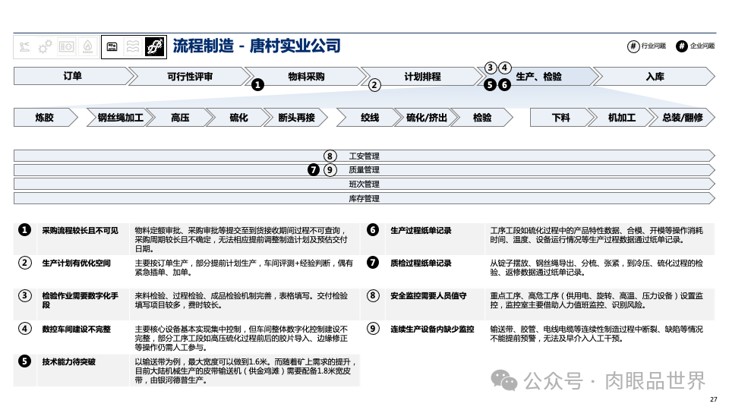Click the double gears industry icon
The height and width of the screenshot is (410, 729).
[x=45, y=47]
